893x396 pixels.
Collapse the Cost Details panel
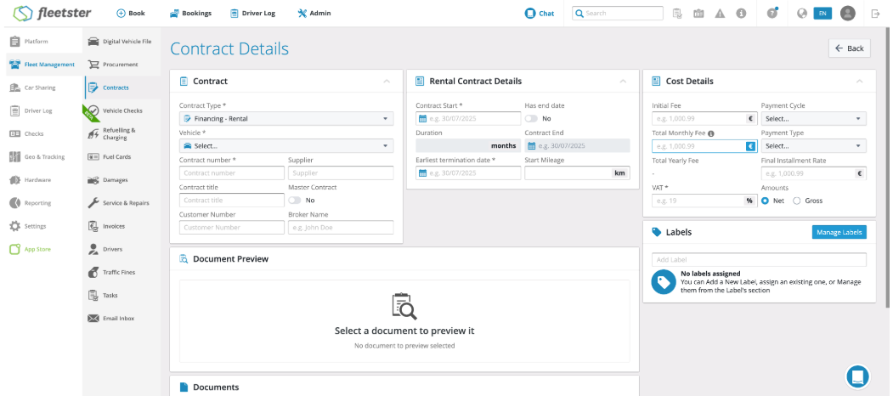859,82
